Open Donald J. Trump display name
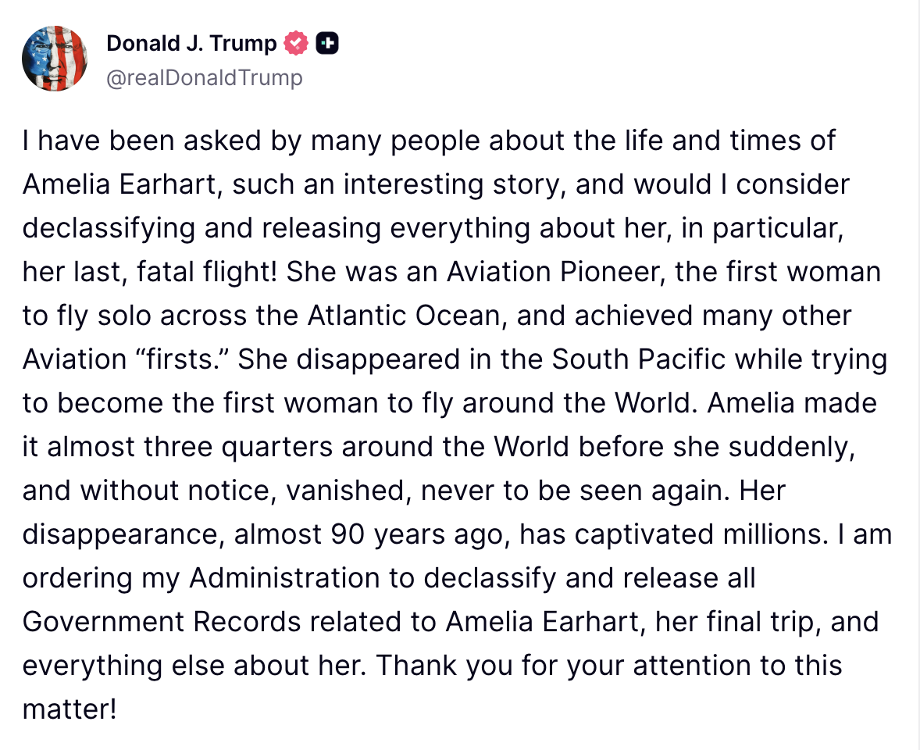The width and height of the screenshot is (920, 750). tap(191, 44)
